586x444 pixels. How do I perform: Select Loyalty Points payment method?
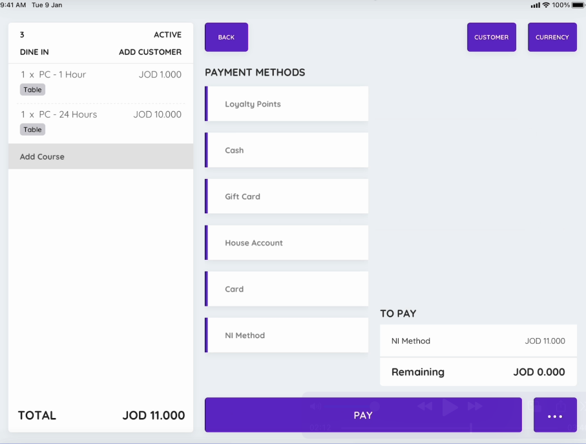click(x=287, y=103)
